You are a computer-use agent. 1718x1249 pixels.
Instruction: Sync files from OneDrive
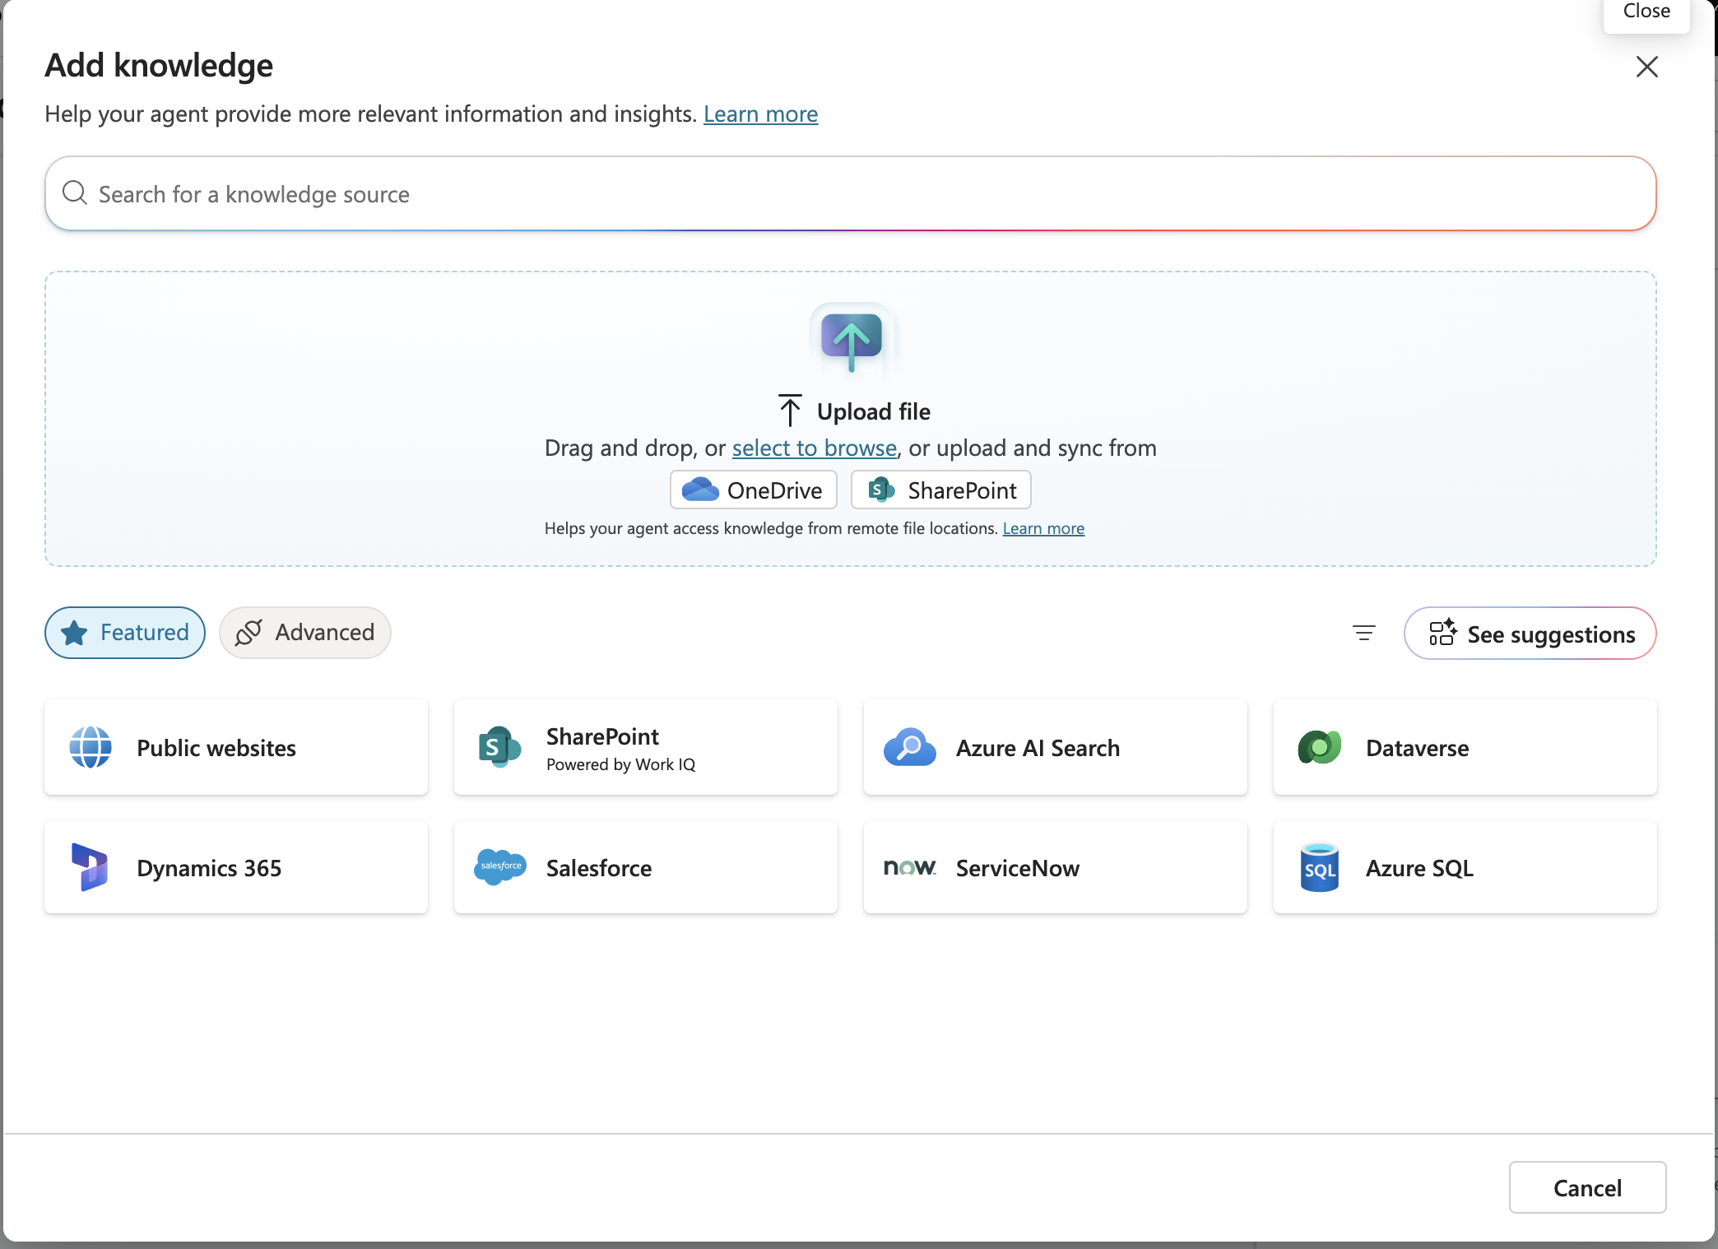point(753,490)
